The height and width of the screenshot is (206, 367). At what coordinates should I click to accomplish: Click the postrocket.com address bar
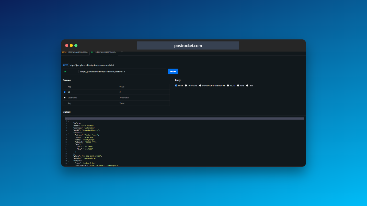[188, 46]
